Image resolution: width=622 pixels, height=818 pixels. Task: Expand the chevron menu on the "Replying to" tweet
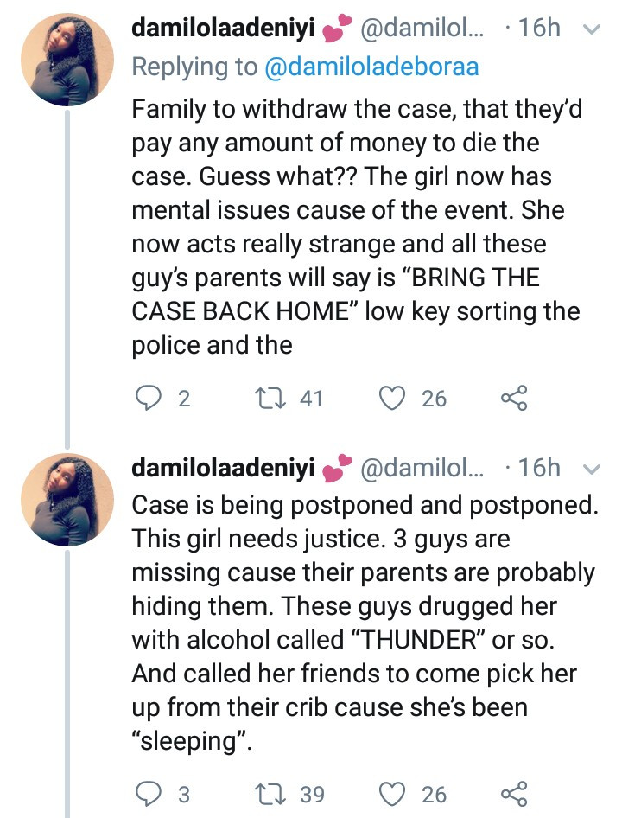(x=593, y=29)
